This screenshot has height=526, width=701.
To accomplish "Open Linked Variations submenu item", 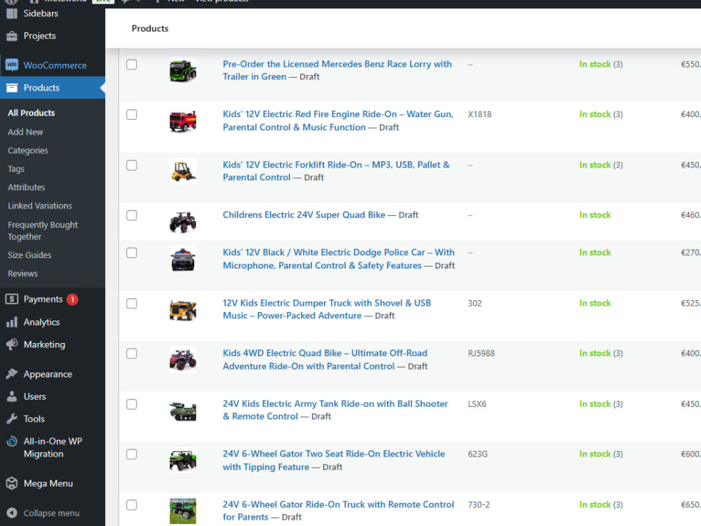I will coord(40,205).
